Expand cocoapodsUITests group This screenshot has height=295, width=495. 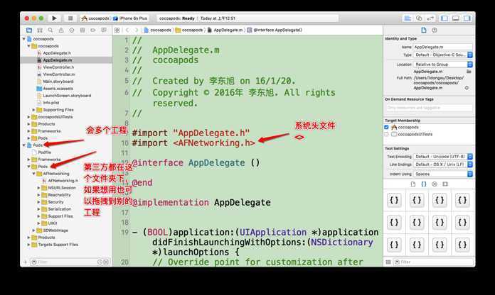click(x=28, y=117)
